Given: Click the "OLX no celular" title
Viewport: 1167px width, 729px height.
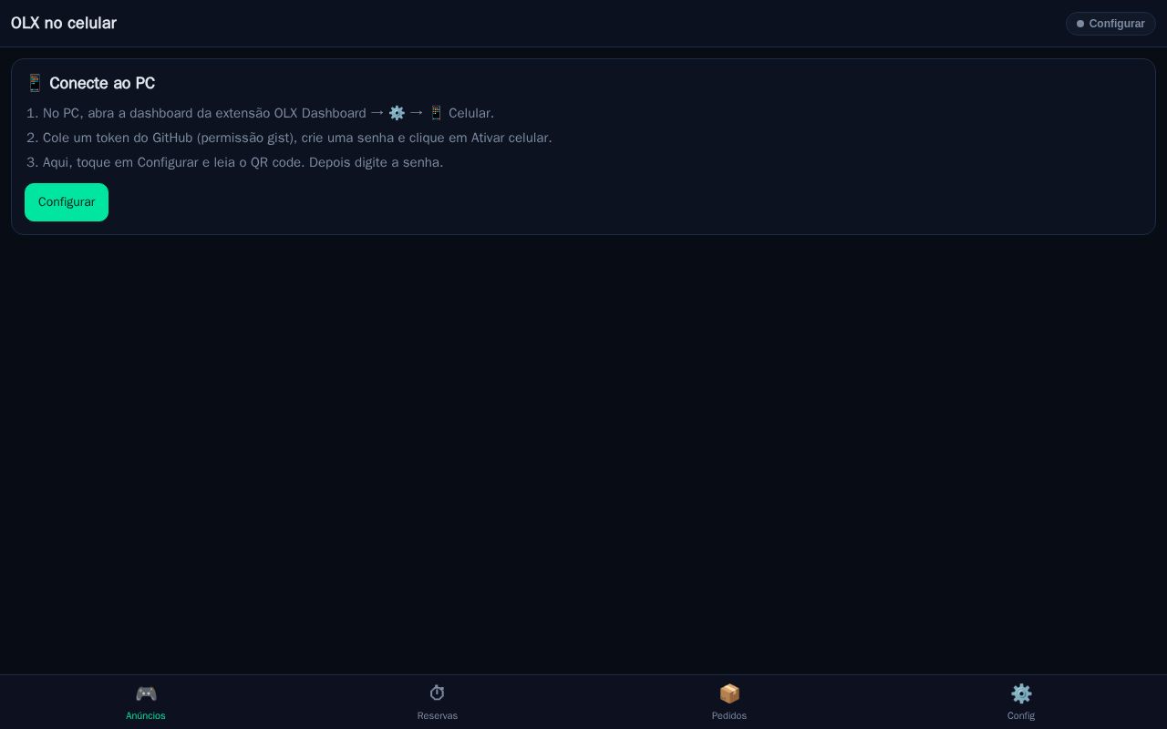Looking at the screenshot, I should click(x=64, y=23).
